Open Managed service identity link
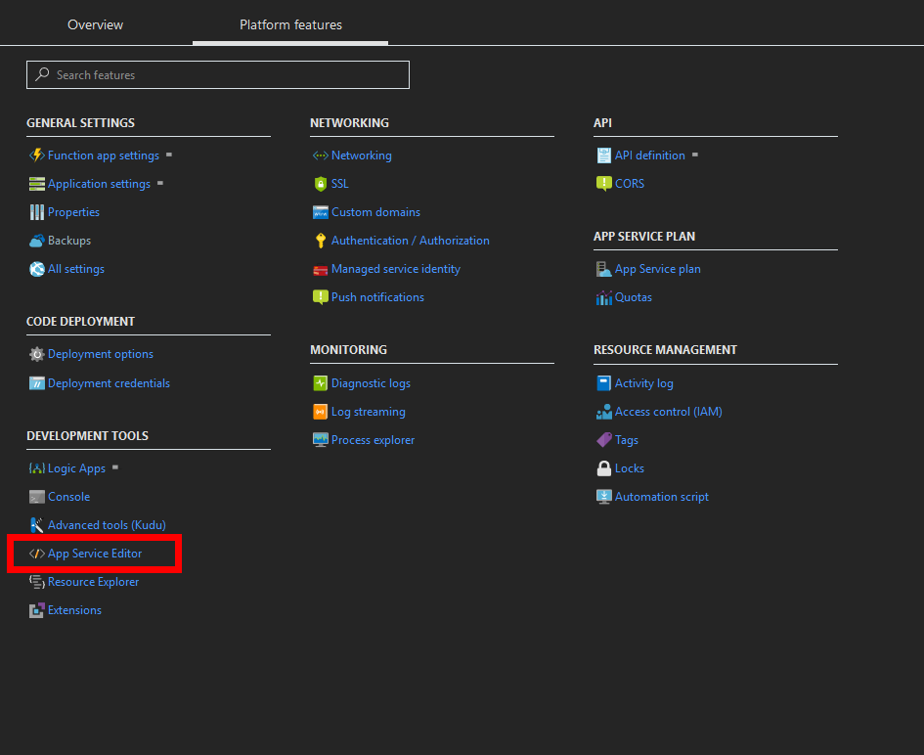 [395, 269]
